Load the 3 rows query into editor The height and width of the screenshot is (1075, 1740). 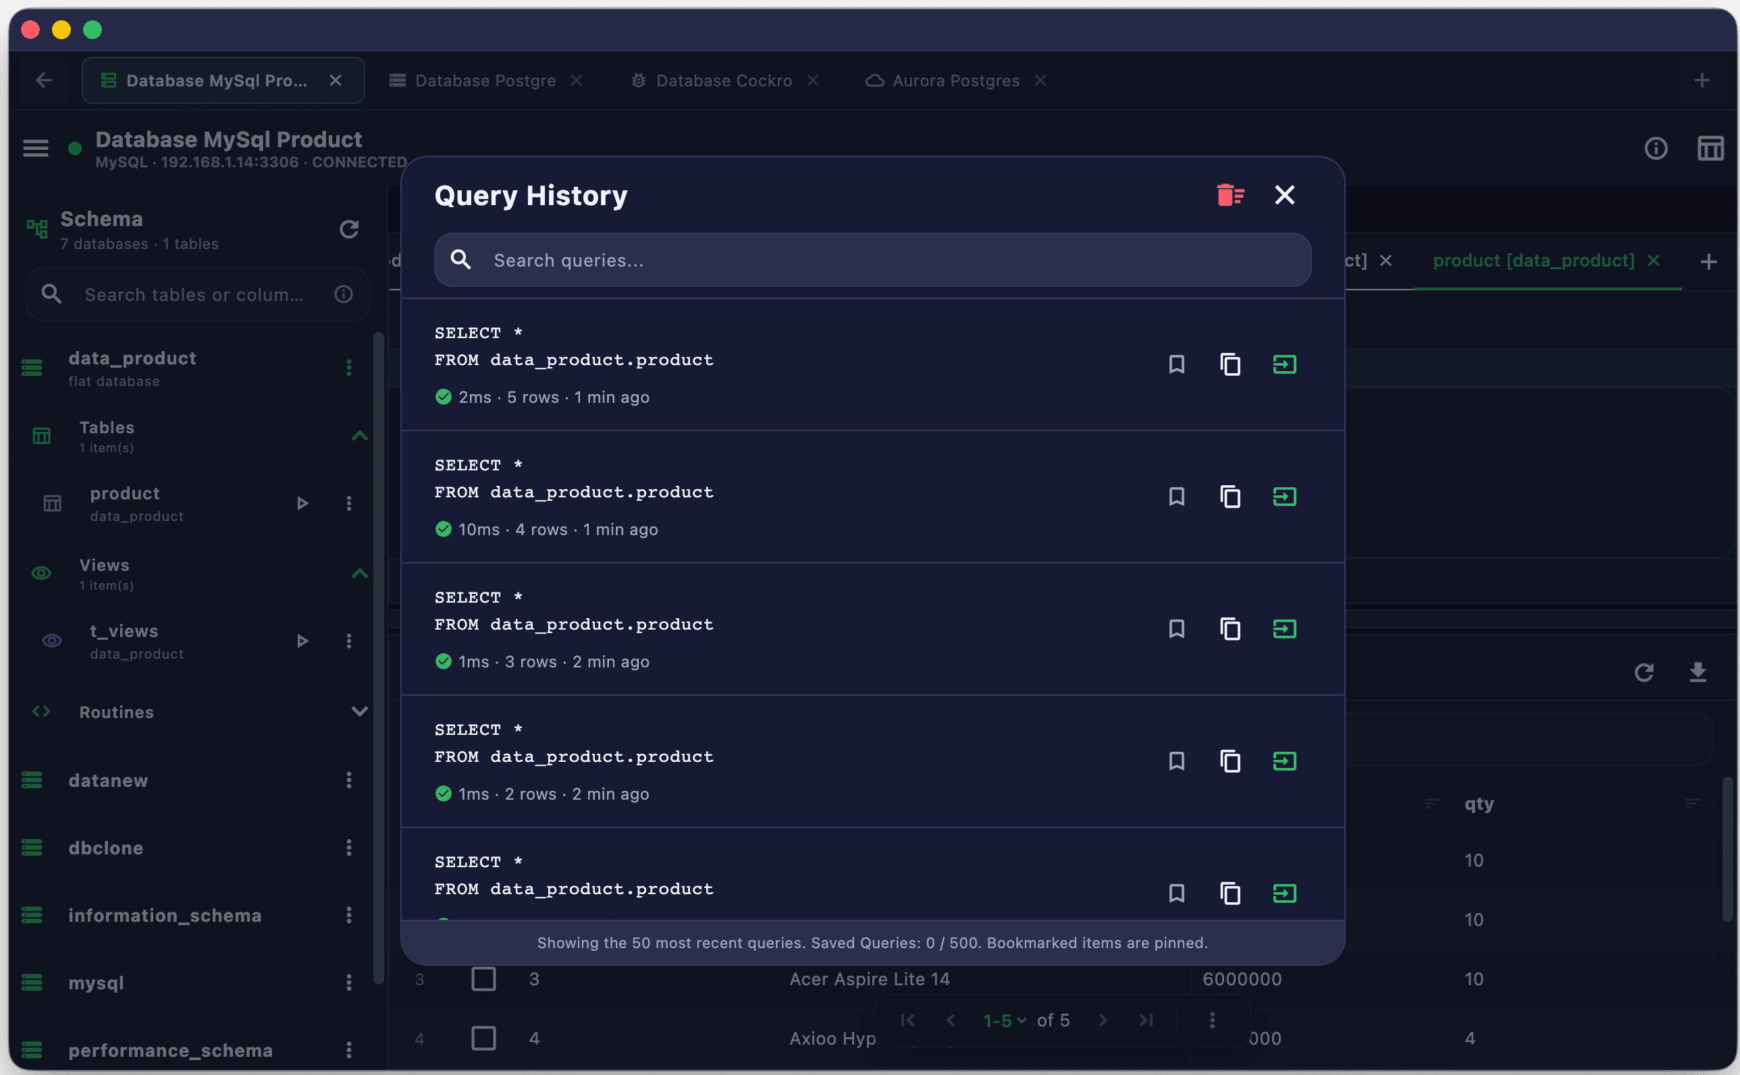click(x=1284, y=628)
